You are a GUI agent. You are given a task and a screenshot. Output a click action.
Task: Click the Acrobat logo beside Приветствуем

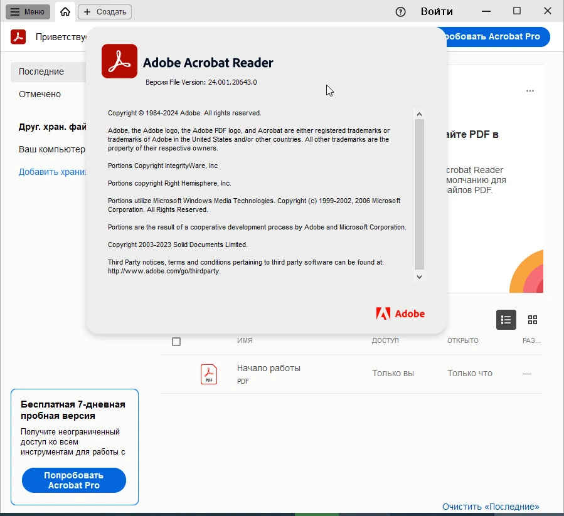[x=18, y=36]
